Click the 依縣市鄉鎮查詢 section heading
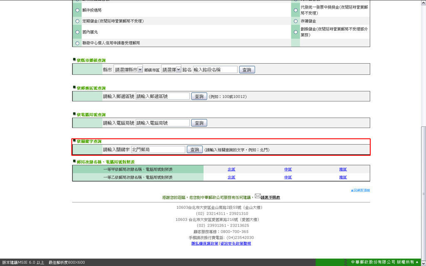The height and width of the screenshot is (266, 426). coord(91,60)
